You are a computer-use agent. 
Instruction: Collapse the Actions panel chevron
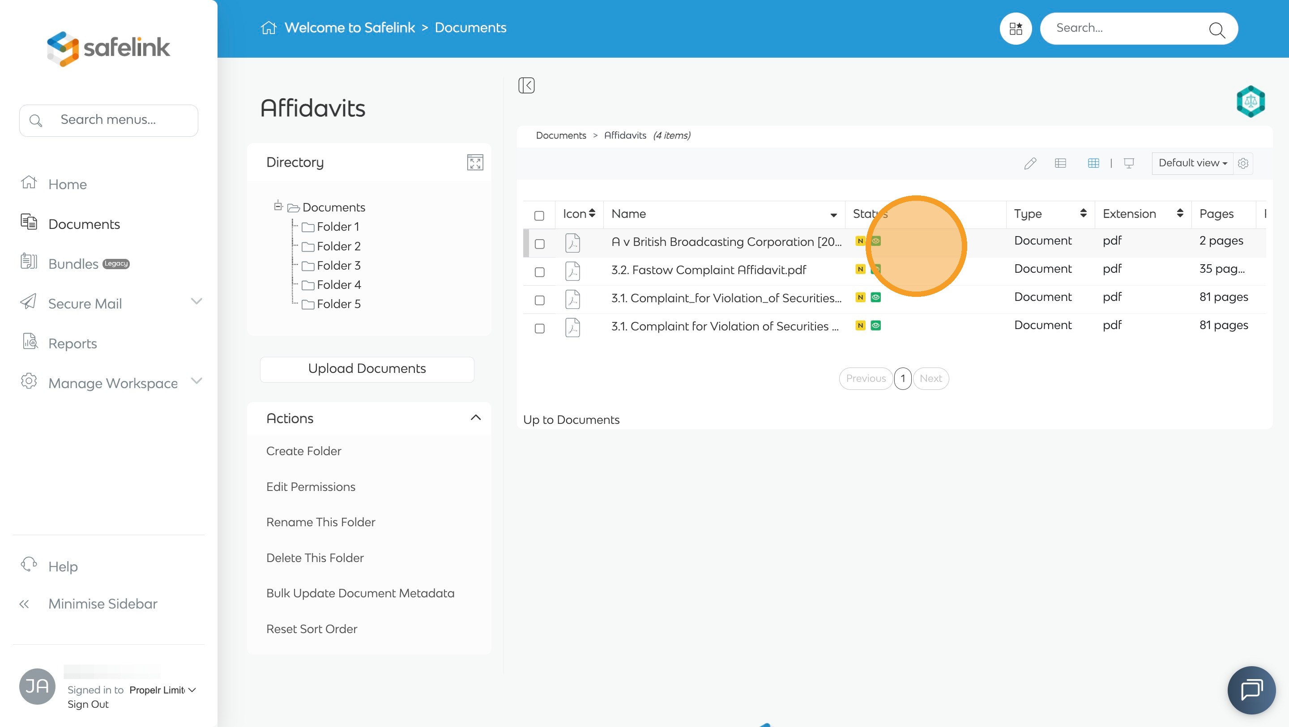click(475, 418)
